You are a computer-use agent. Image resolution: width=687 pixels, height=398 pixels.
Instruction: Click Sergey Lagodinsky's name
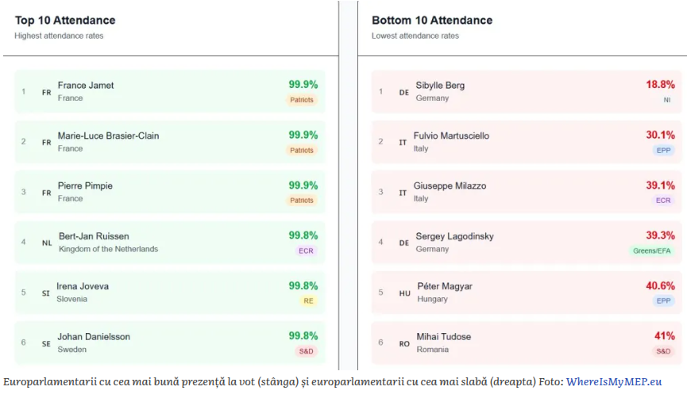[x=455, y=236]
